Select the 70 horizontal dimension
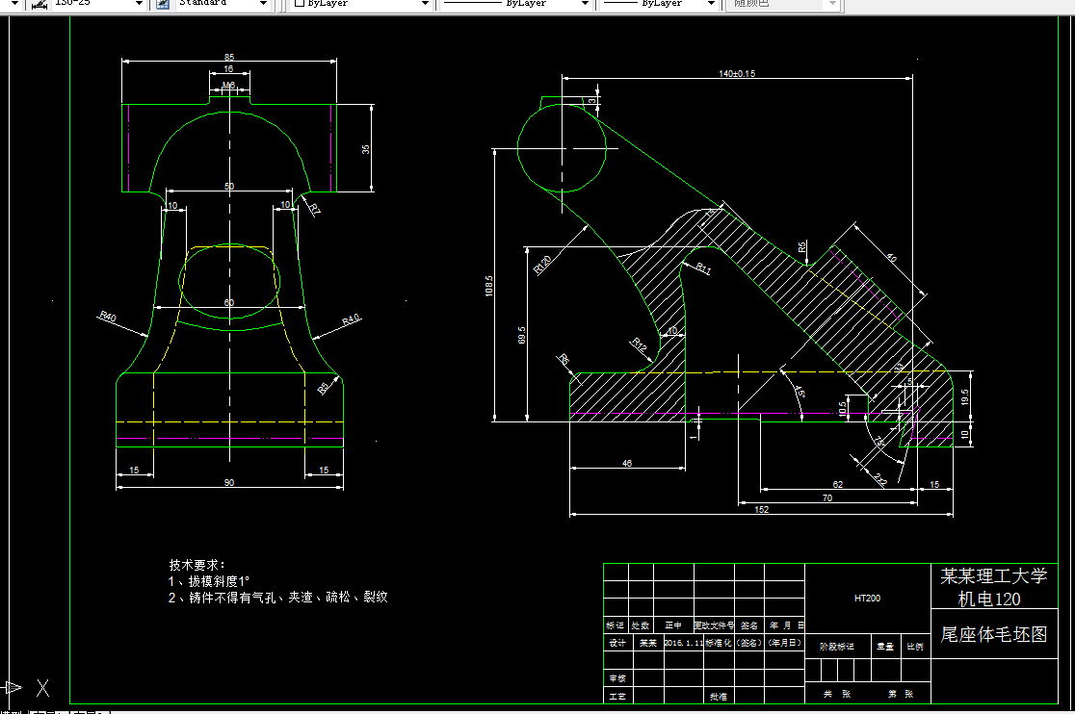Viewport: 1075px width, 714px height. click(x=827, y=497)
